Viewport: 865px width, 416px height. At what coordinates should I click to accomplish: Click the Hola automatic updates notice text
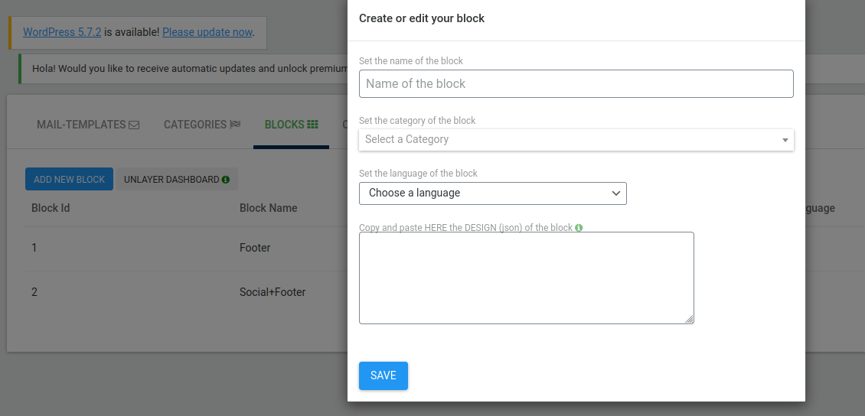190,69
